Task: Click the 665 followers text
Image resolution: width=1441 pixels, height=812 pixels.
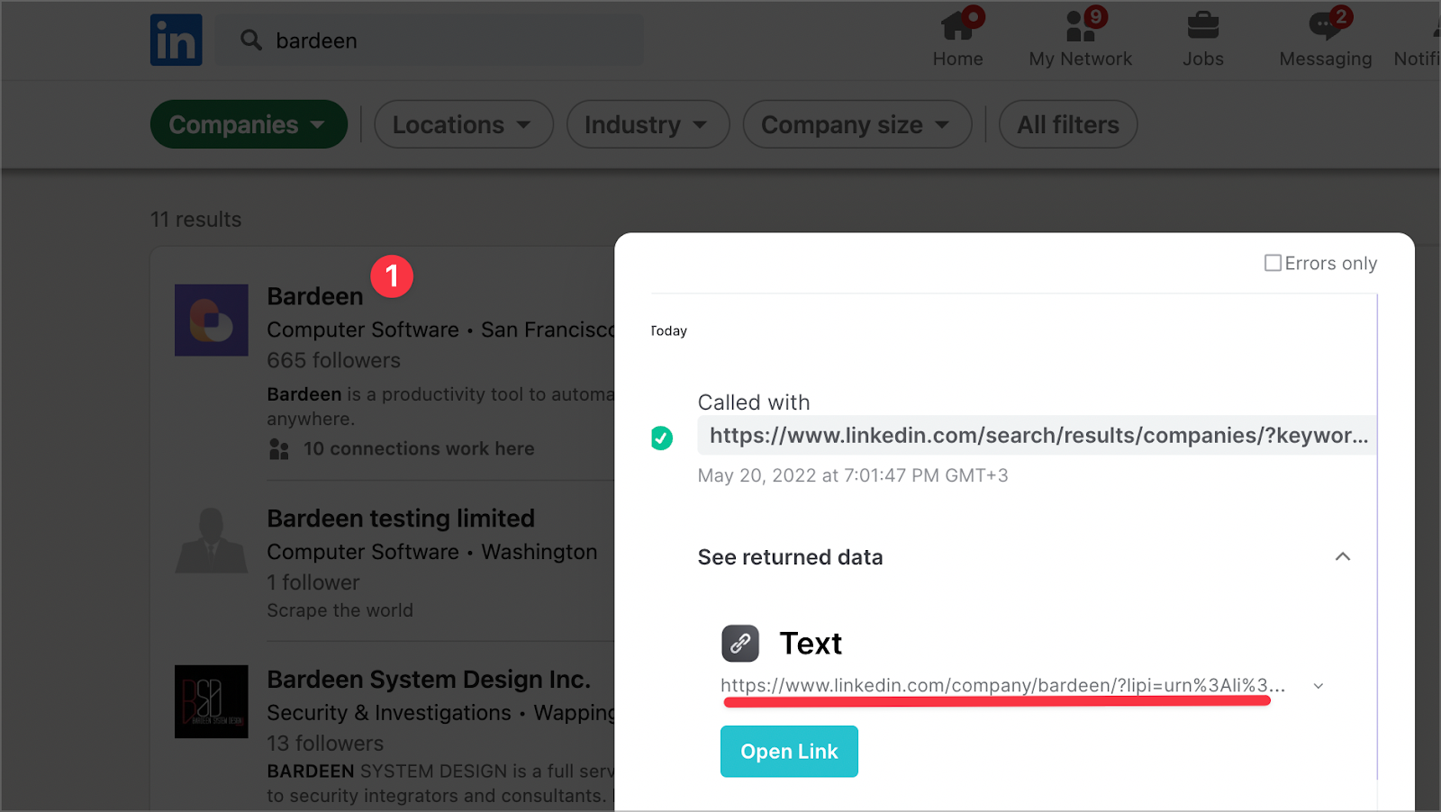Action: tap(334, 360)
